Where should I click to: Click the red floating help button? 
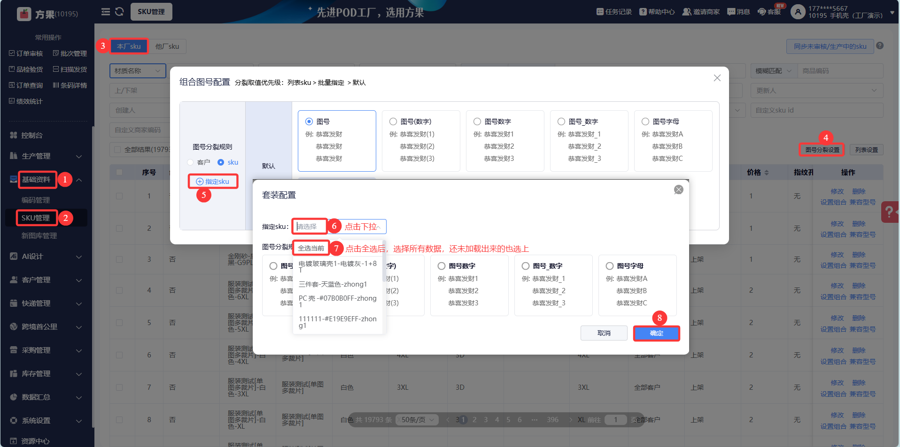(x=890, y=212)
